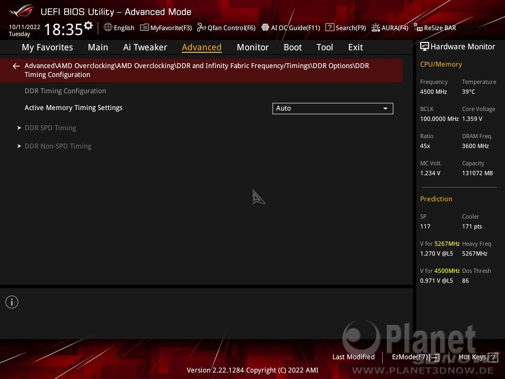Click the Version 2.22.1284 copyright text

pos(252,370)
